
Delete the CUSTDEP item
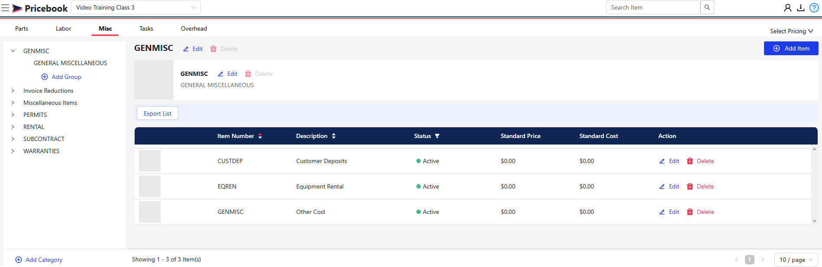pos(700,161)
